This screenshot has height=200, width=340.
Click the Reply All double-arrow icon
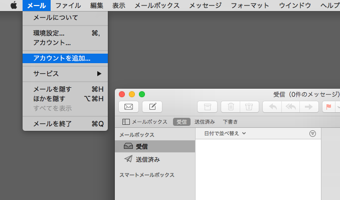point(291,107)
